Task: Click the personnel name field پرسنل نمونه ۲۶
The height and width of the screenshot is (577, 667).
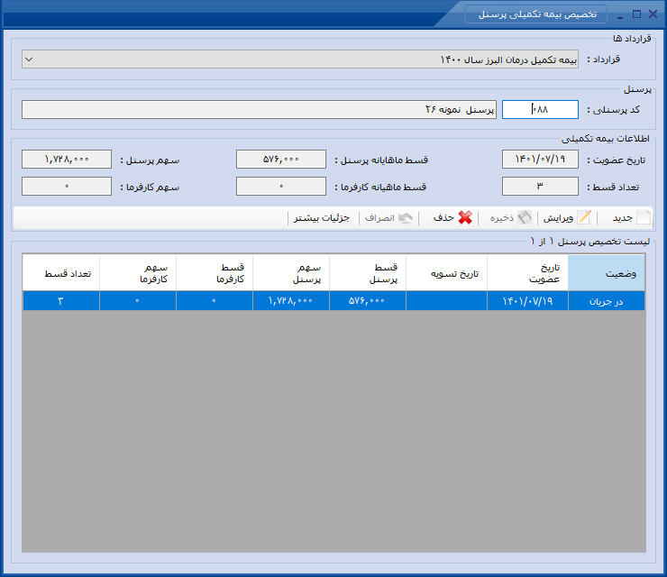Action: click(x=259, y=109)
